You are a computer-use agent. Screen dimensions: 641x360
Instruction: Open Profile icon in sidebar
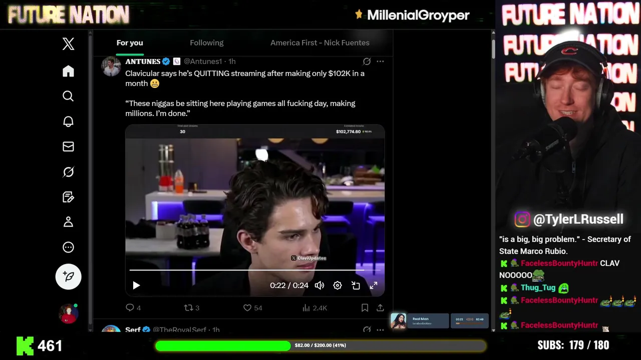click(x=69, y=222)
